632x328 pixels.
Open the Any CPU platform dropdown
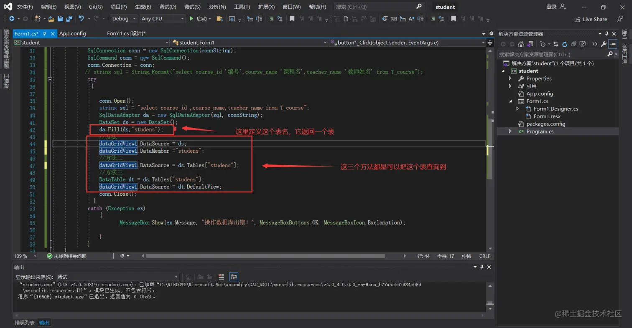pos(163,19)
